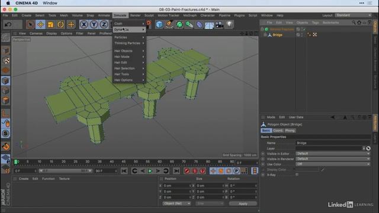The height and width of the screenshot is (213, 379).
Task: Play animation forwards with green arrow
Action: coord(150,171)
